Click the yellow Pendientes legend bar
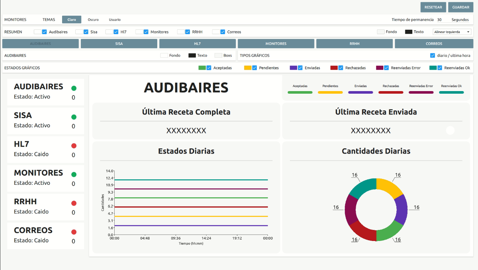This screenshot has width=478, height=270. 330,92
